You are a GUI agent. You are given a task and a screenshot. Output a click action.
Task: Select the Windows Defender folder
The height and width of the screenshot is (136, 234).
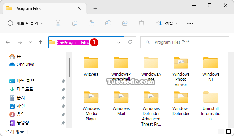pos(181,103)
